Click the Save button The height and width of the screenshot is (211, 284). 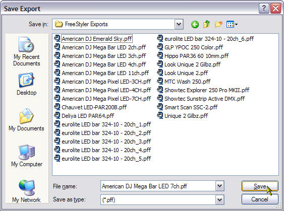260,186
